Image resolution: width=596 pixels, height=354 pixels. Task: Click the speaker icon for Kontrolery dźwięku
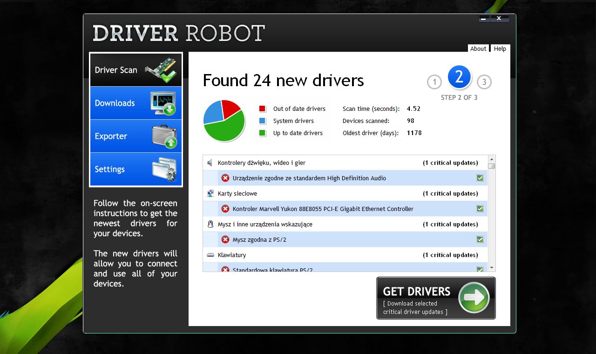tap(210, 163)
